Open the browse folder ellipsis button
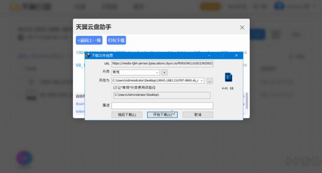Screen dimensions: 322x173 pos(210,81)
